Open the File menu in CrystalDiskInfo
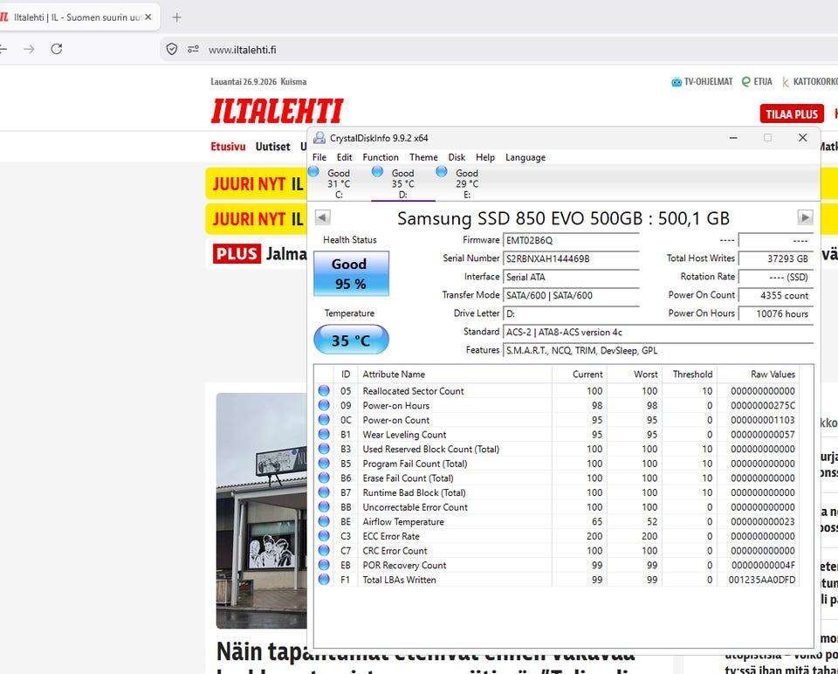 coord(319,157)
